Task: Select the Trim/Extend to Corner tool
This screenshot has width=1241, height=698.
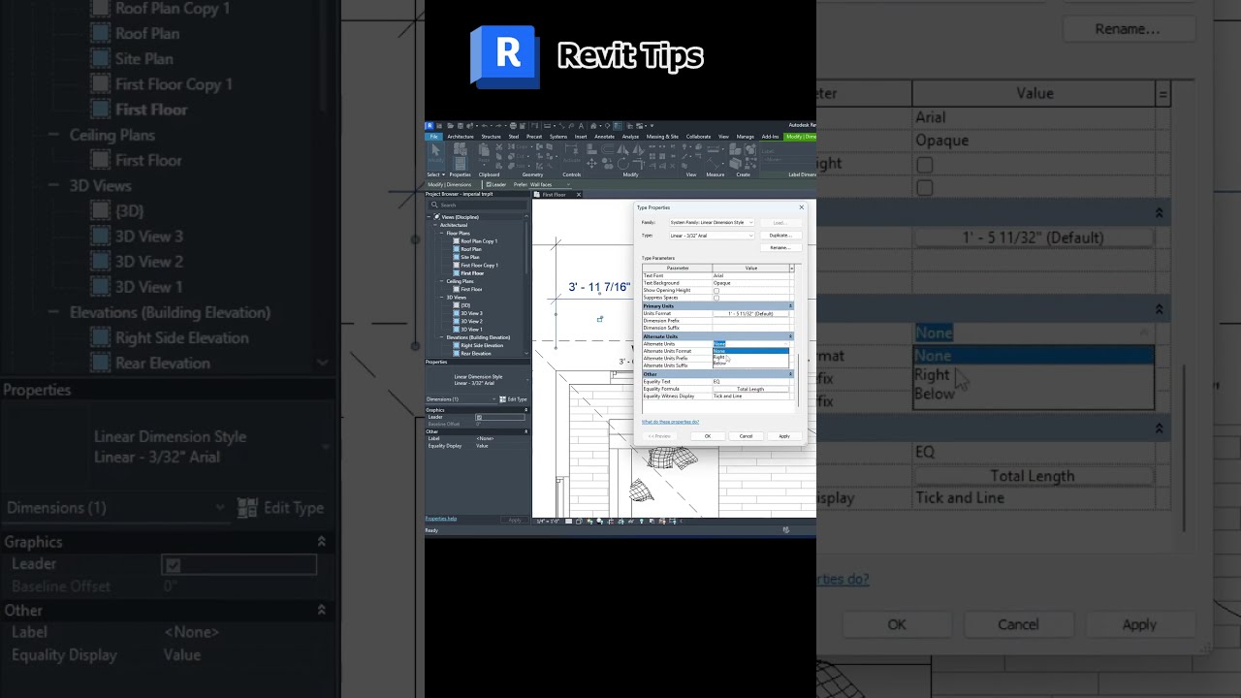Action: click(x=639, y=164)
